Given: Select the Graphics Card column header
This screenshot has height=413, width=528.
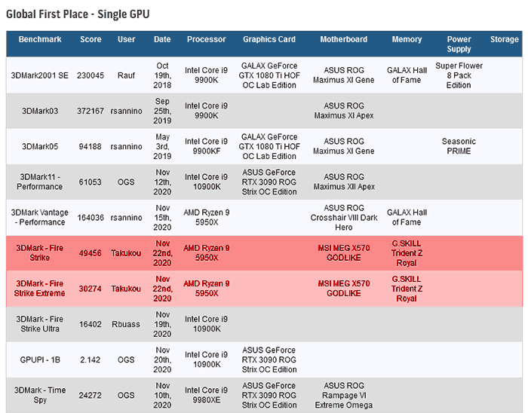Looking at the screenshot, I should [x=269, y=39].
